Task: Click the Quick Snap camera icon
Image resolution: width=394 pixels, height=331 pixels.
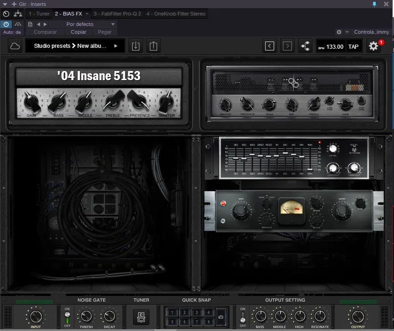Action: click(x=221, y=317)
